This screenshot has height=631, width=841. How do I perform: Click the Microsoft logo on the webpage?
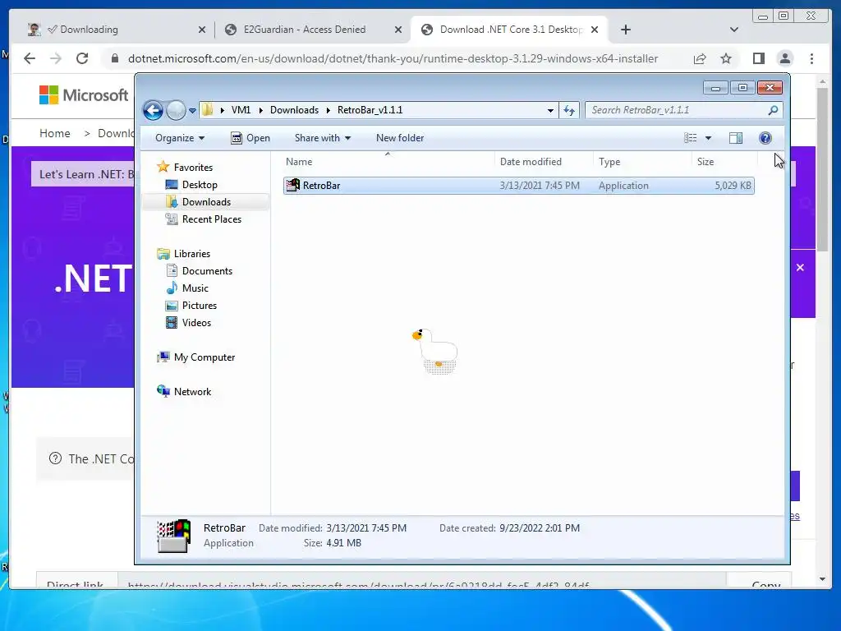[84, 95]
